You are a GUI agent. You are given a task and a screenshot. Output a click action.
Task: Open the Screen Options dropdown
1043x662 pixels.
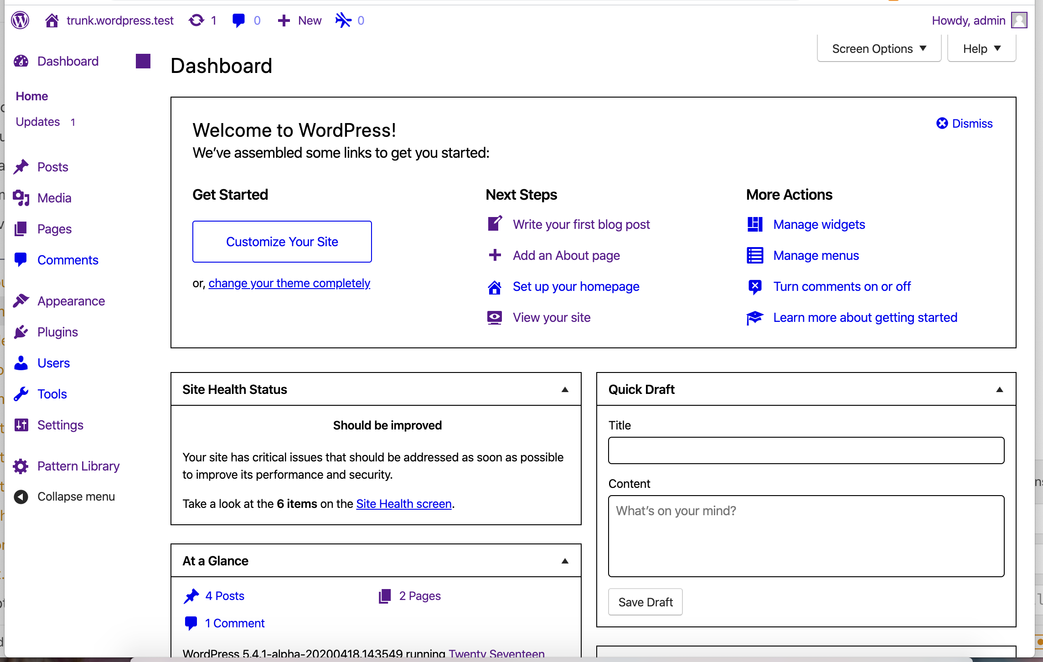879,48
